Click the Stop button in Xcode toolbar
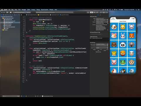 click(x=11, y=12)
